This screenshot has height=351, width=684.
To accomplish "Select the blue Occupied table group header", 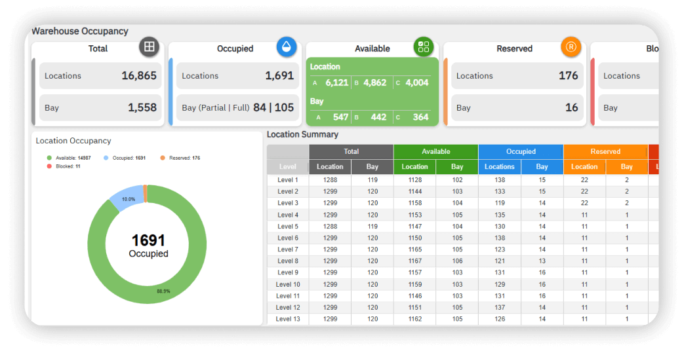I will tap(521, 151).
